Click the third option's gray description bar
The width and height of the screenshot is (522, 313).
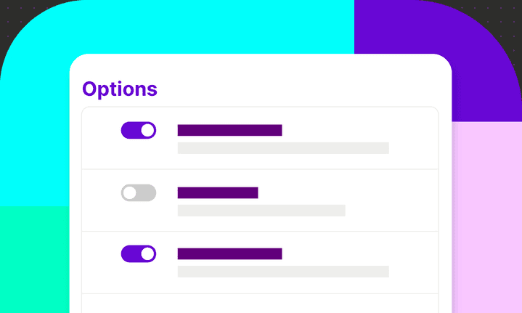[283, 272]
